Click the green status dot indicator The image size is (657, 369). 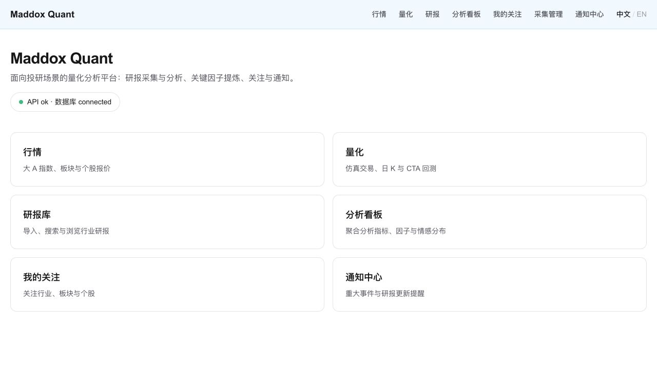point(21,102)
